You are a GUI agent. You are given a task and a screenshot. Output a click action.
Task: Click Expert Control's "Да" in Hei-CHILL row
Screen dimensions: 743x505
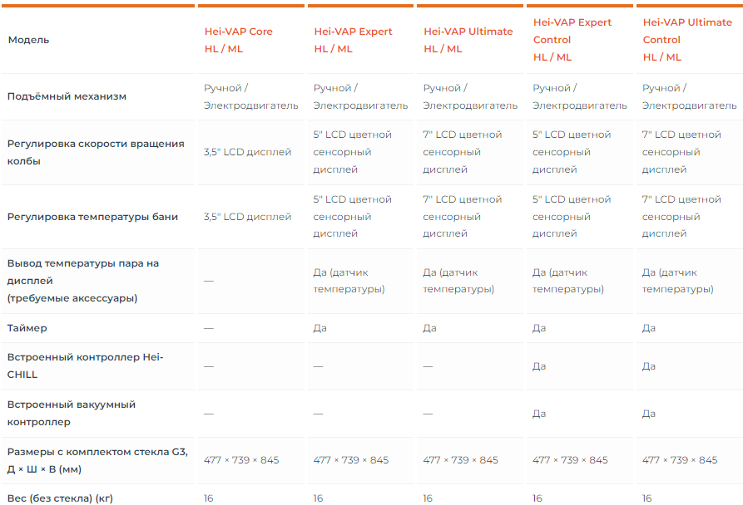[x=539, y=365]
